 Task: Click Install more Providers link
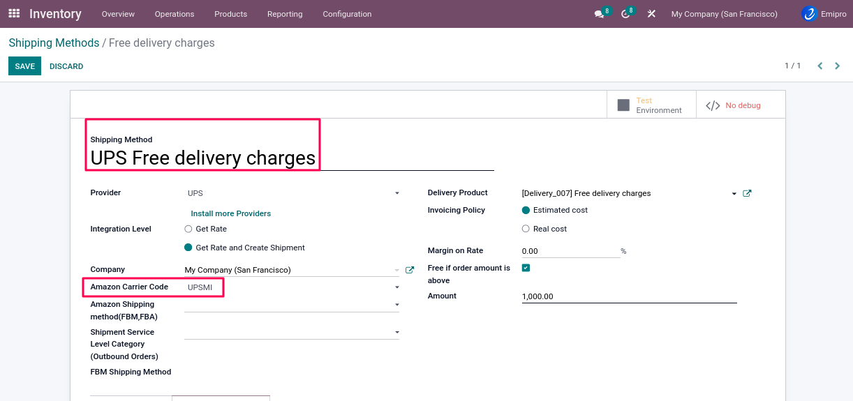point(230,213)
